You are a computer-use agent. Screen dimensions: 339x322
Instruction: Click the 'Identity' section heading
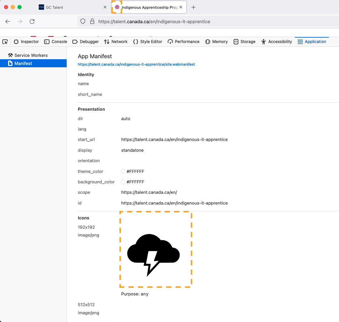(86, 75)
